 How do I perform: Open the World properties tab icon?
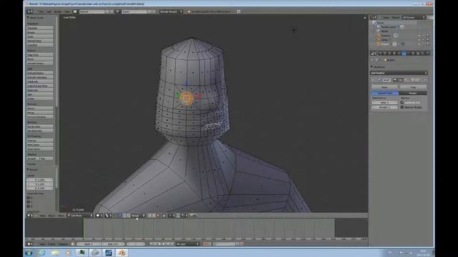389,54
